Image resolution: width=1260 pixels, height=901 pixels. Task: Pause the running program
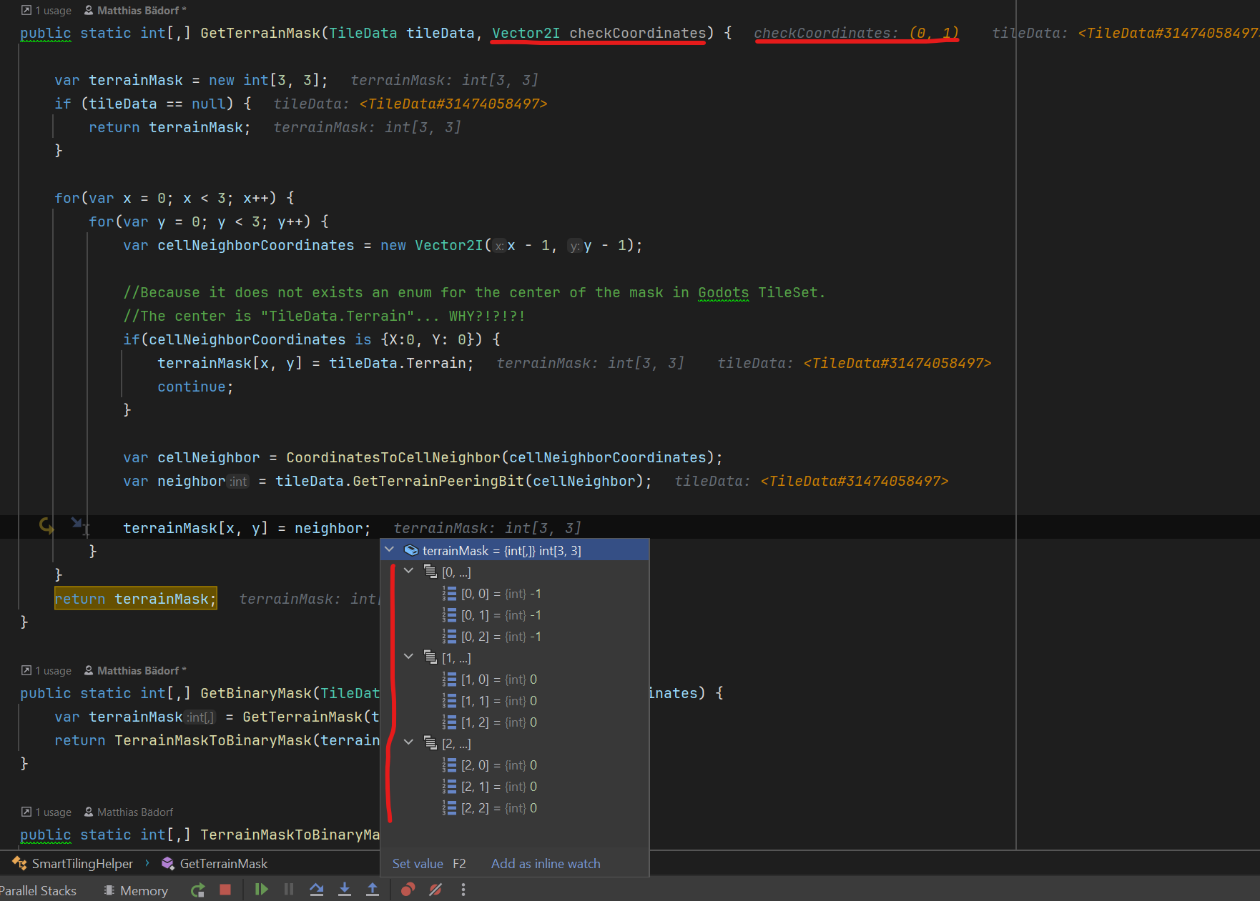289,890
